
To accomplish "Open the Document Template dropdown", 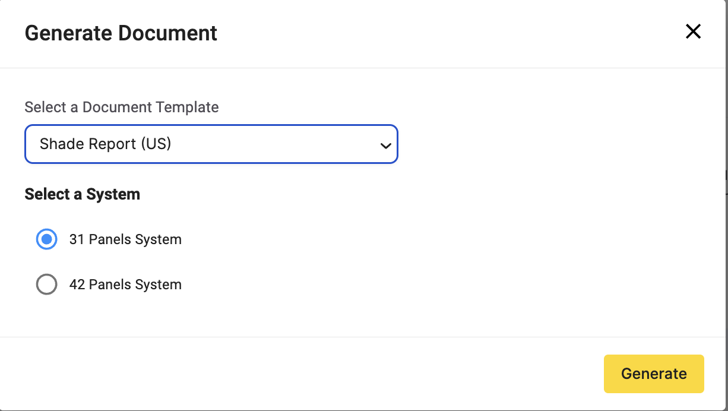I will tap(211, 144).
